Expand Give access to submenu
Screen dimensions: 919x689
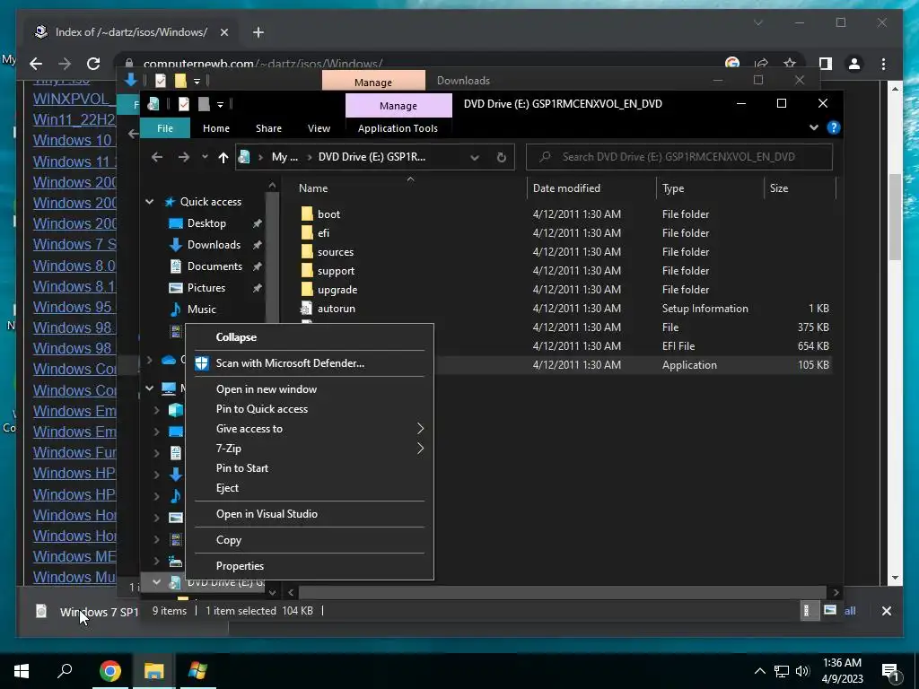click(420, 429)
